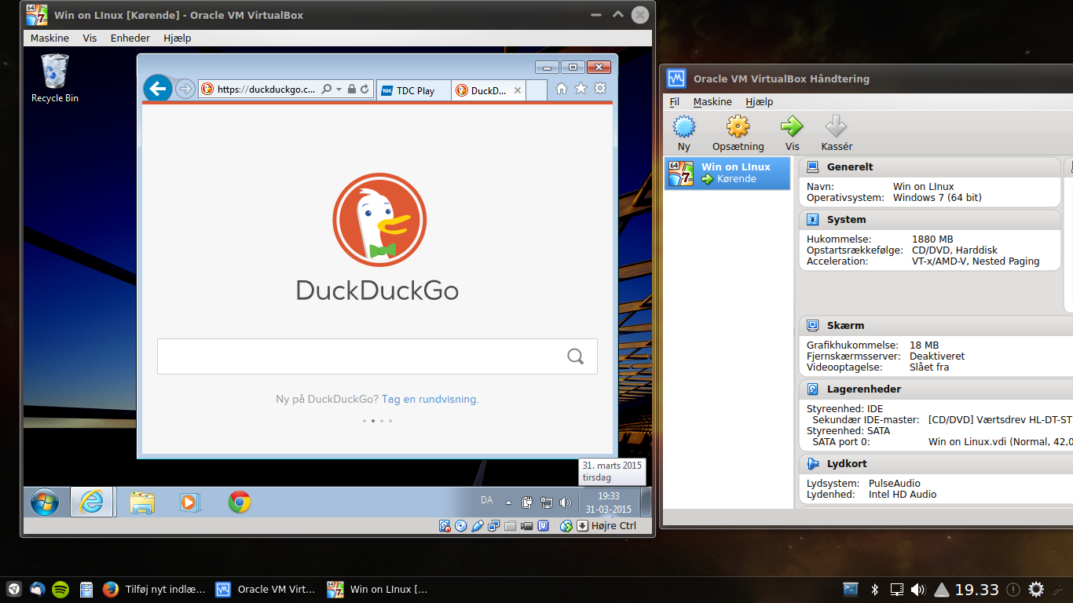This screenshot has width=1073, height=603.
Task: Click the optical disc icon in VM status bar
Action: pyautogui.click(x=461, y=526)
